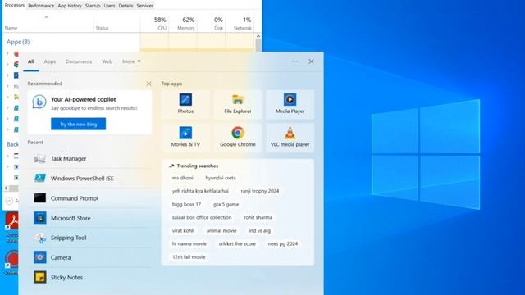The height and width of the screenshot is (295, 525).
Task: Open Task Manager Services tab
Action: [x=145, y=6]
